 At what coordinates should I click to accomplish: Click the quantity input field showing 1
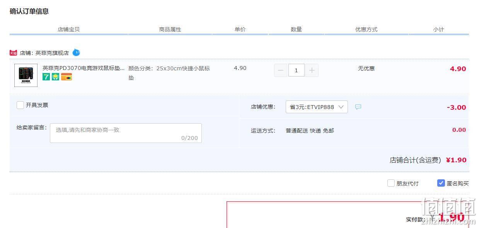tap(297, 70)
